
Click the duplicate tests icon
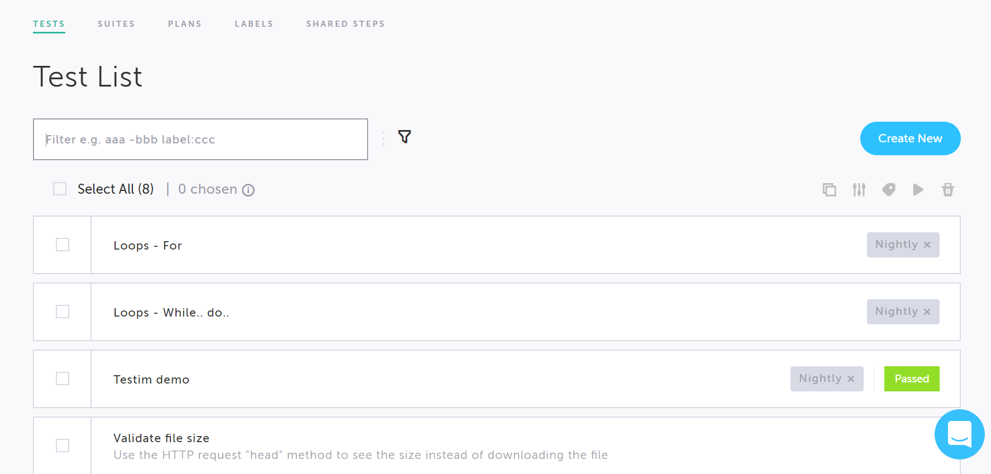tap(830, 190)
